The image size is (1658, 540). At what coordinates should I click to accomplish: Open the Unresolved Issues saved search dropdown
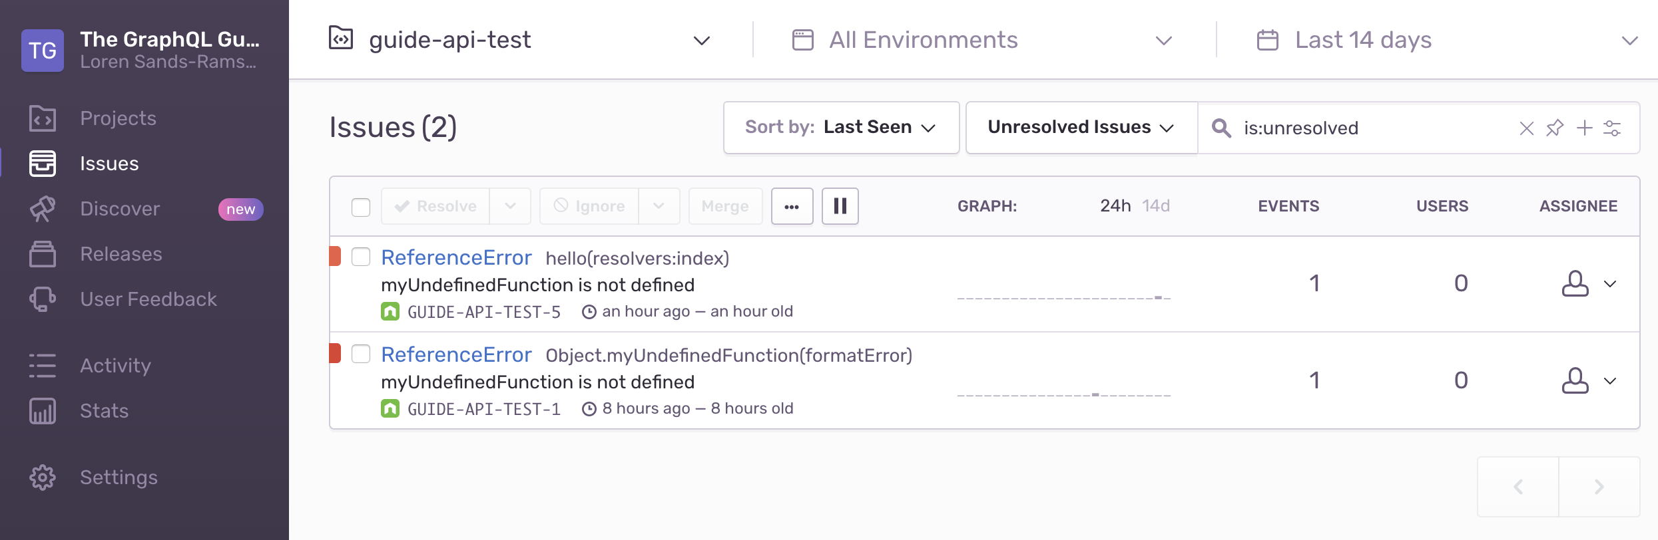[x=1082, y=128]
